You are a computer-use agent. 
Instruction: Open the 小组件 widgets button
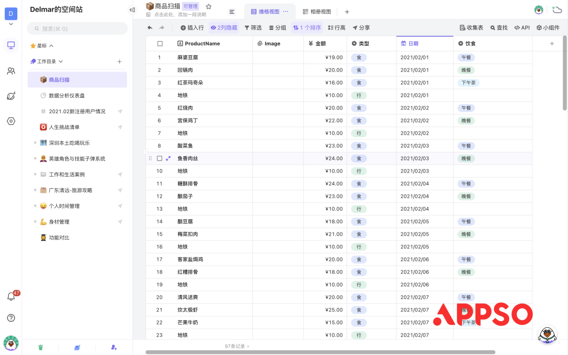click(x=548, y=27)
